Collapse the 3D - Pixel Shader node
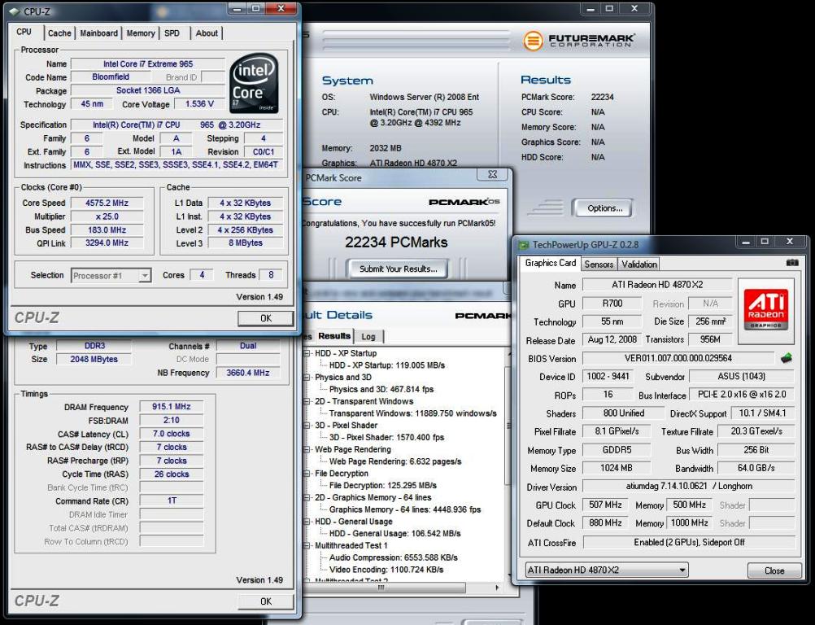 [307, 426]
